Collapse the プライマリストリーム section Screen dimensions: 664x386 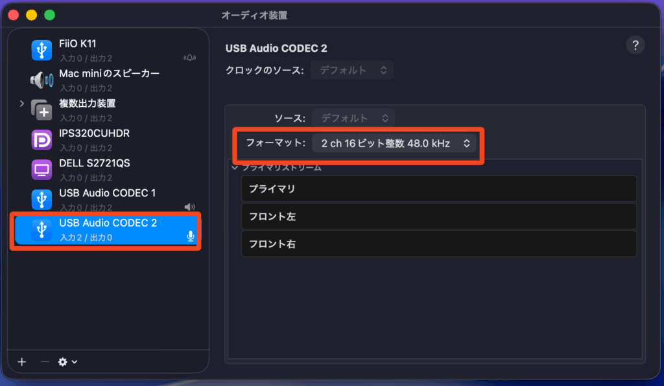click(235, 168)
